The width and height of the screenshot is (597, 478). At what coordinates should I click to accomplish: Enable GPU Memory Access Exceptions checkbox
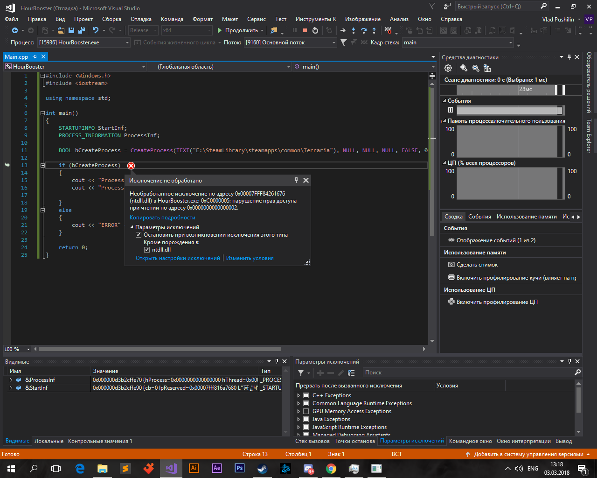(x=306, y=411)
